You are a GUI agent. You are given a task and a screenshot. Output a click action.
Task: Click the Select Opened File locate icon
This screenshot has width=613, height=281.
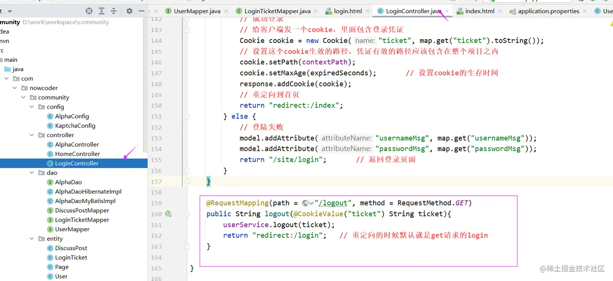[x=89, y=11]
